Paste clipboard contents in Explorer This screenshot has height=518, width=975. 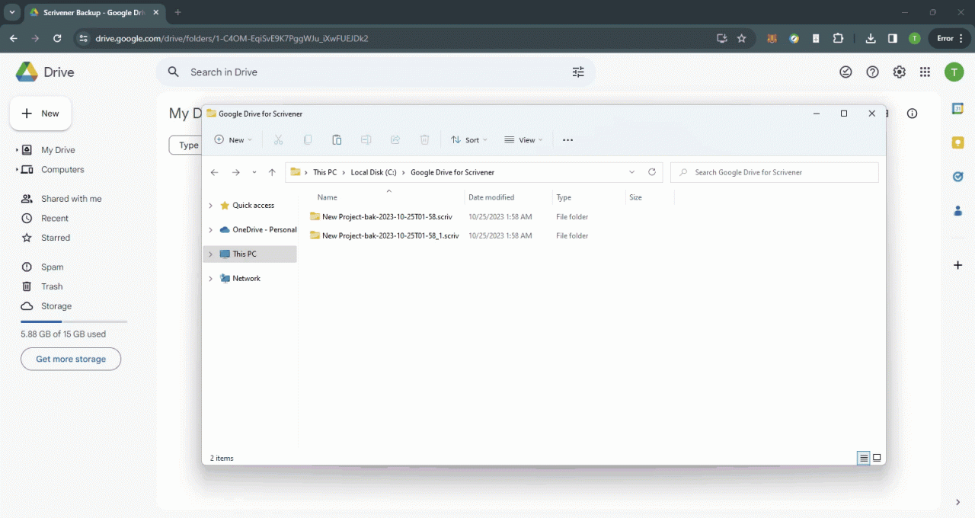(336, 139)
